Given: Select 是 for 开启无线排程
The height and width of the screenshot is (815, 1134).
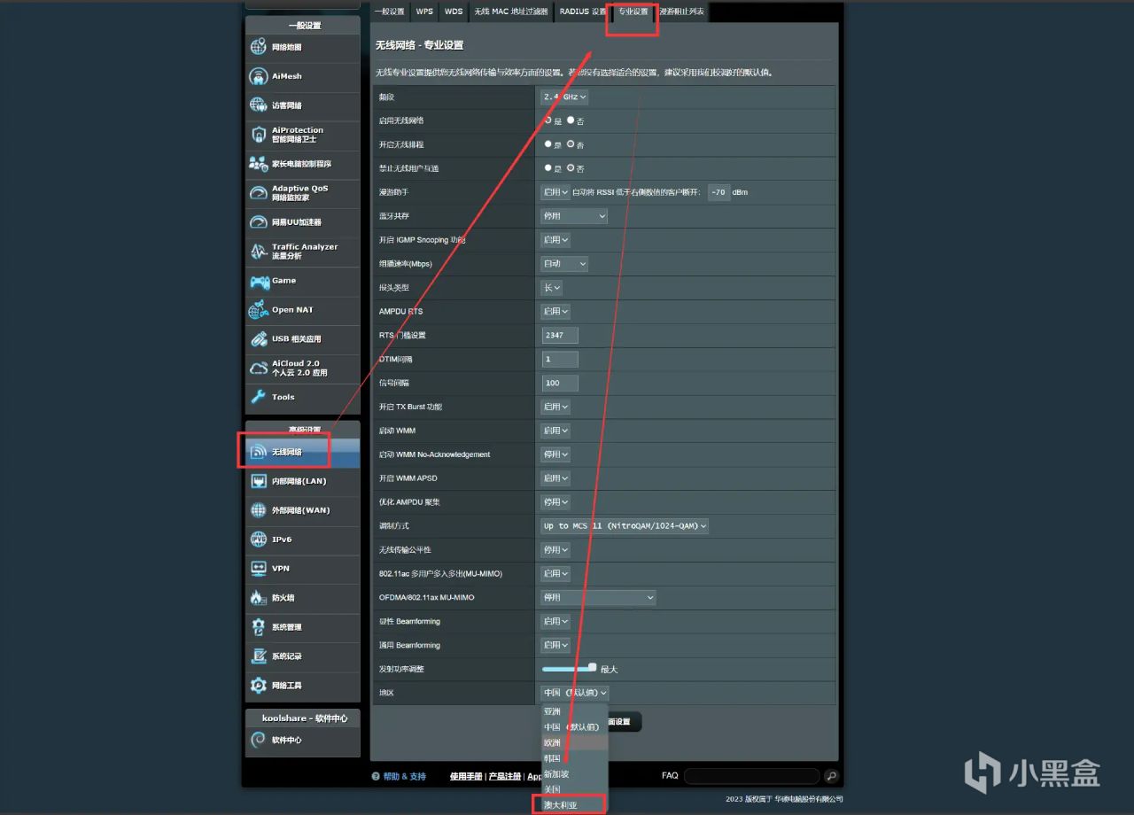Looking at the screenshot, I should (x=548, y=144).
